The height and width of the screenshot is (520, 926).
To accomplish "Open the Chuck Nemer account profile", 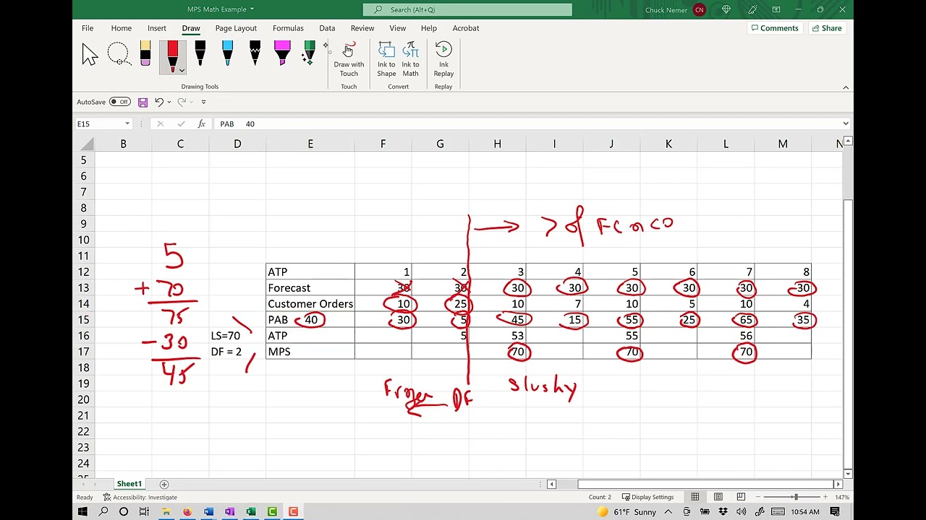I will coord(675,9).
